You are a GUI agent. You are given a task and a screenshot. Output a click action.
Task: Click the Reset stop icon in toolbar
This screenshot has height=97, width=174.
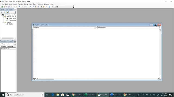(33, 7)
